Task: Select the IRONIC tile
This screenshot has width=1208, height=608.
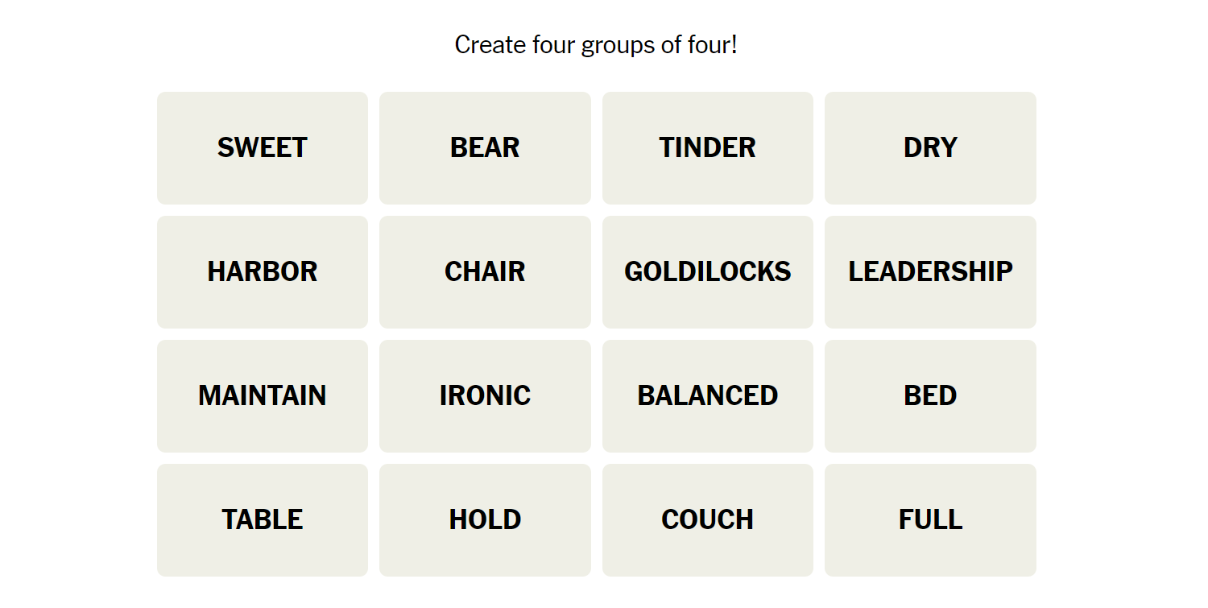Action: tap(485, 396)
